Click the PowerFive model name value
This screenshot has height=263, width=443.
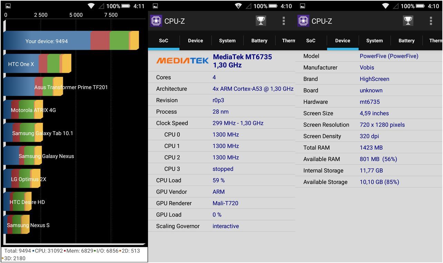pos(389,56)
